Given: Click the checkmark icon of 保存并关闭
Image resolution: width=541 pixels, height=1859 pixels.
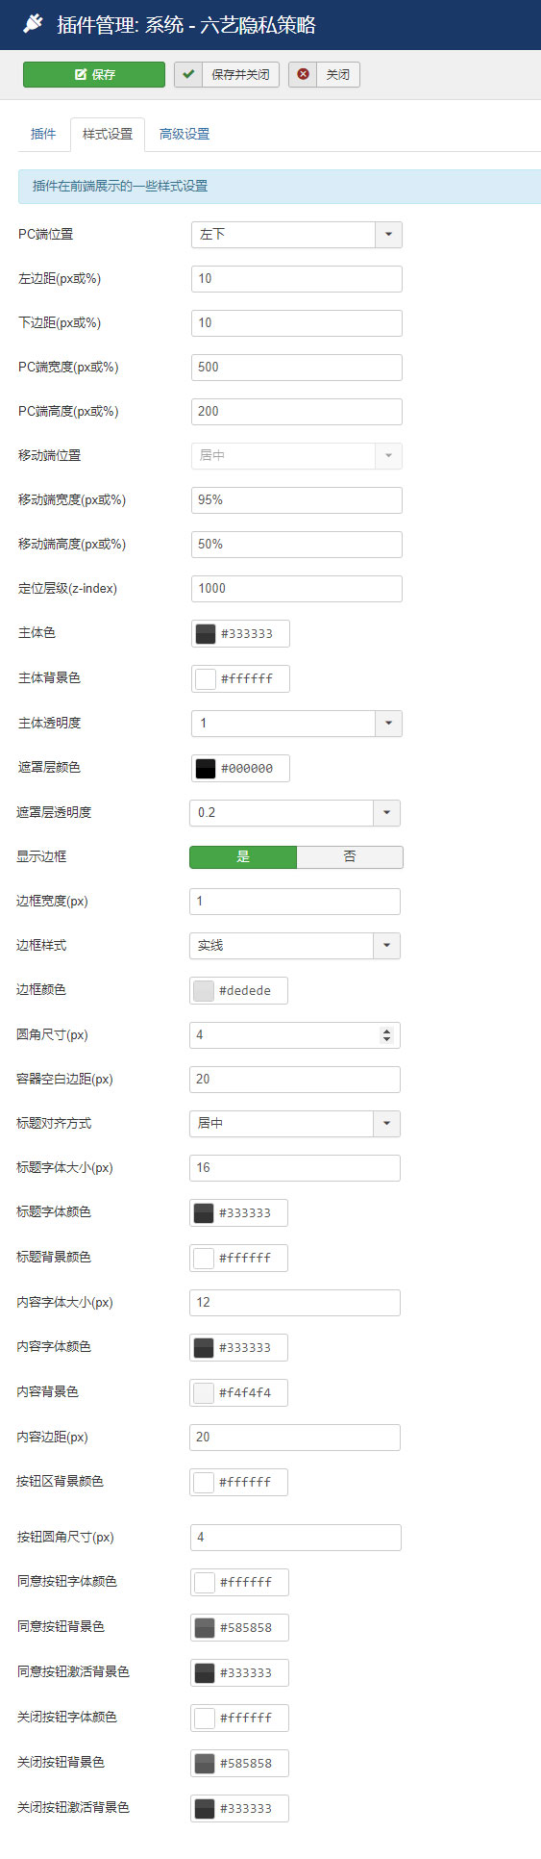Looking at the screenshot, I should [188, 74].
